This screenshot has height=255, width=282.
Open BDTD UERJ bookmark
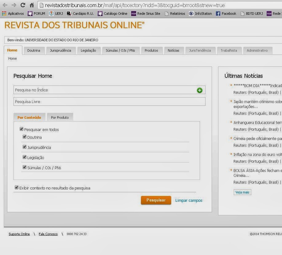[x=252, y=14]
